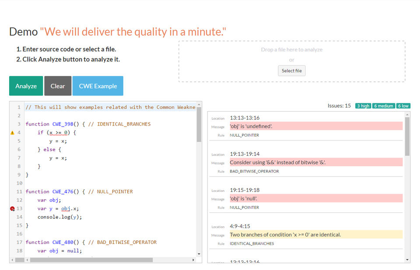Open the Select file dialog
The image size is (420, 270).
point(291,71)
